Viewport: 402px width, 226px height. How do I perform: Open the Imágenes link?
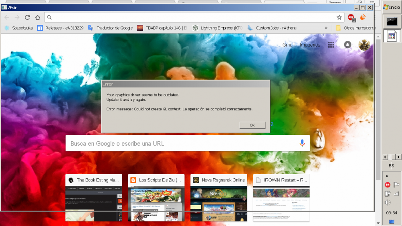pos(310,45)
